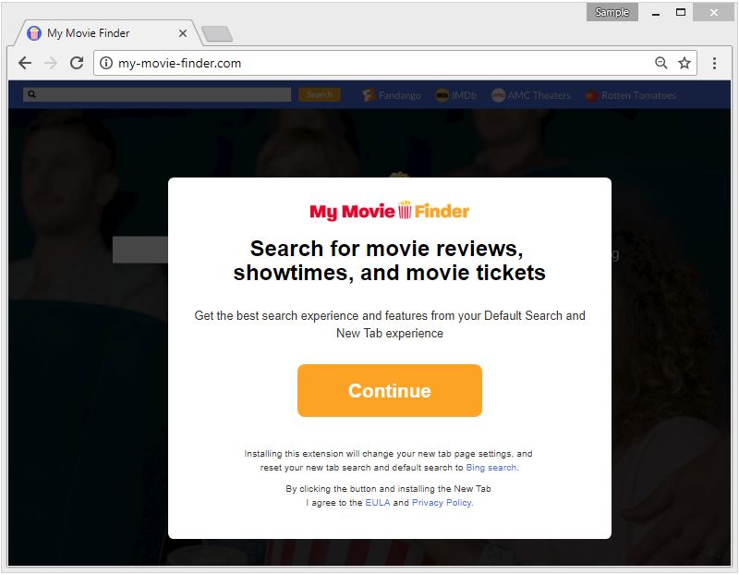Open the EULA link
739x575 pixels.
378,502
